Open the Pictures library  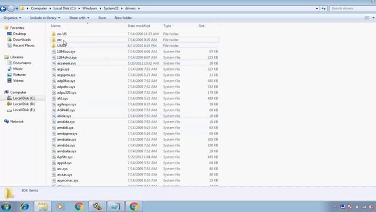[x=19, y=75]
